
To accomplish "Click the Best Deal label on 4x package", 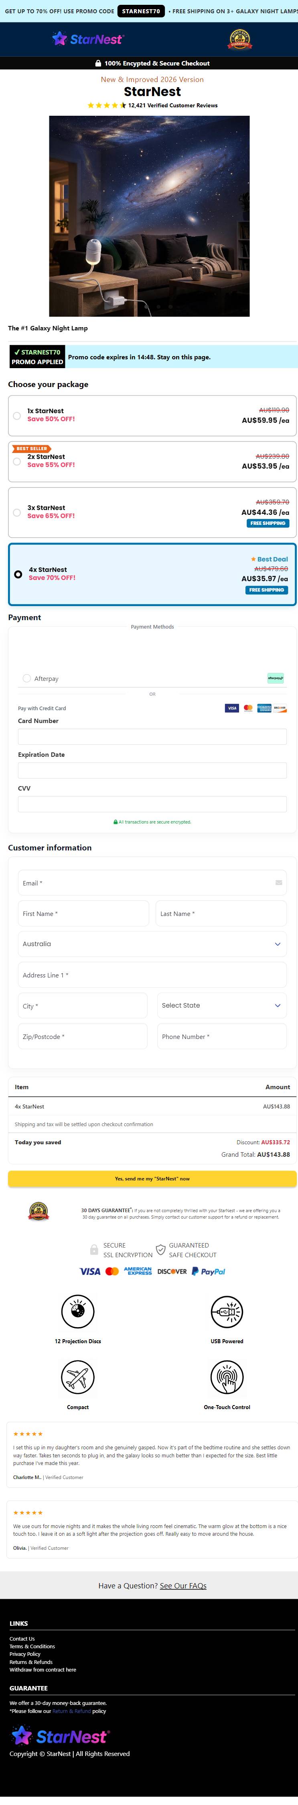I will 269,559.
